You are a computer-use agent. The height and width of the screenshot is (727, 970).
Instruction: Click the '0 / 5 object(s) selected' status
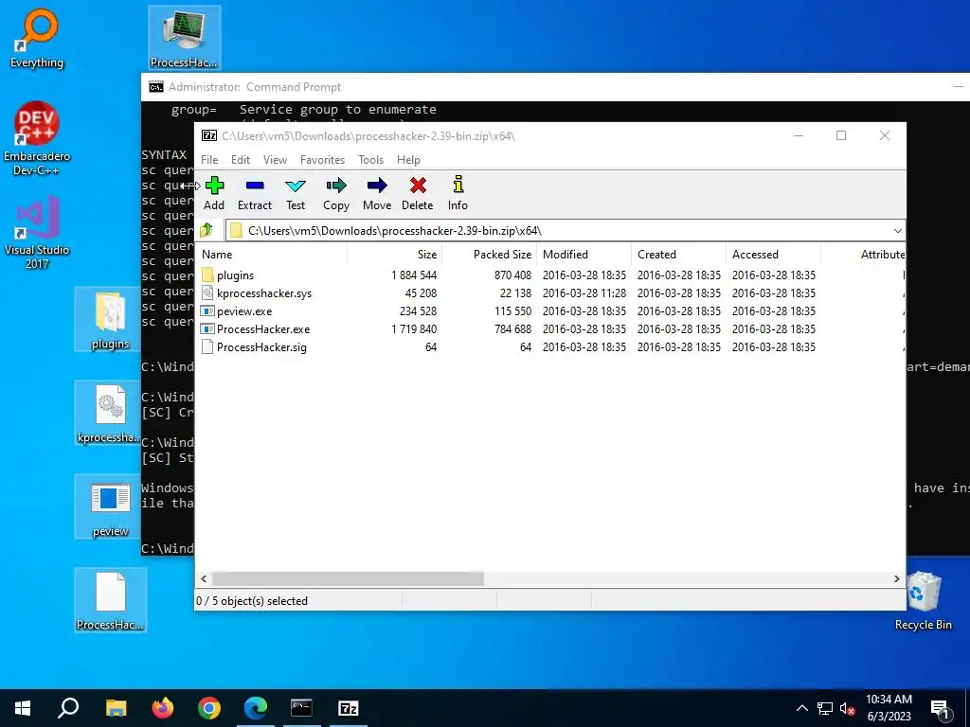pyautogui.click(x=252, y=601)
